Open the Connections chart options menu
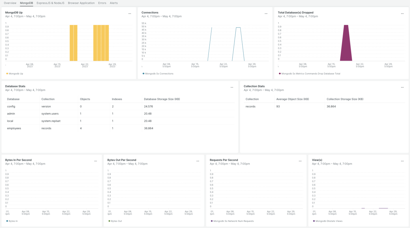This screenshot has height=228, width=410. 266,14
